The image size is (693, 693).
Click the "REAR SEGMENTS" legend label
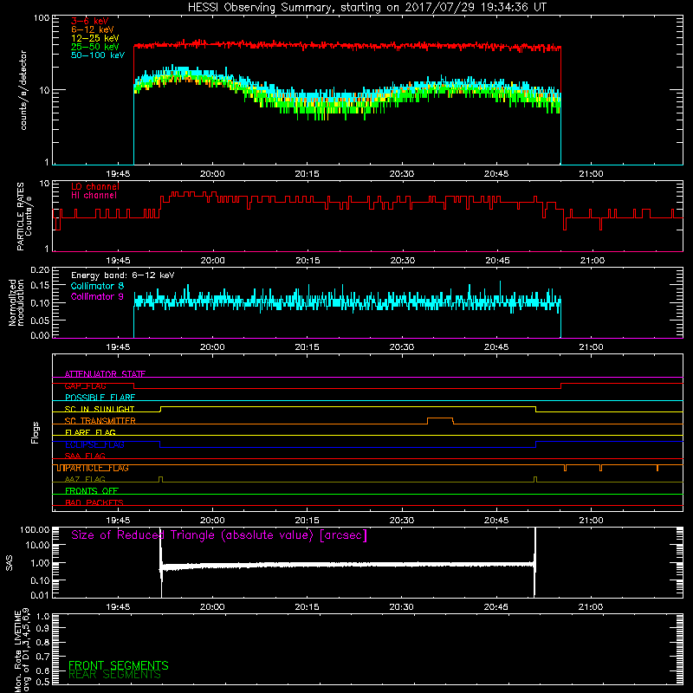coord(114,675)
